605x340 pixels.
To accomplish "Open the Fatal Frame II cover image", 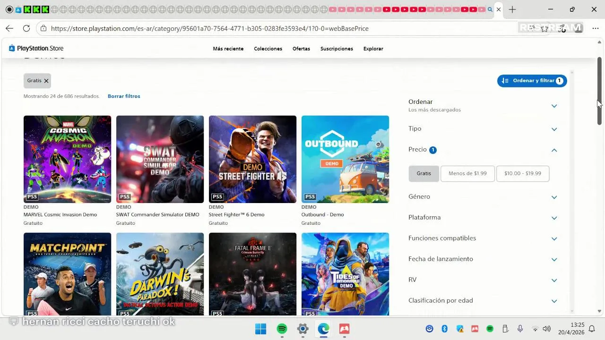I will (x=252, y=274).
